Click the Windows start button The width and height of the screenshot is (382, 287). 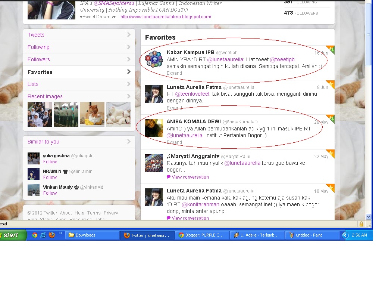(13, 235)
